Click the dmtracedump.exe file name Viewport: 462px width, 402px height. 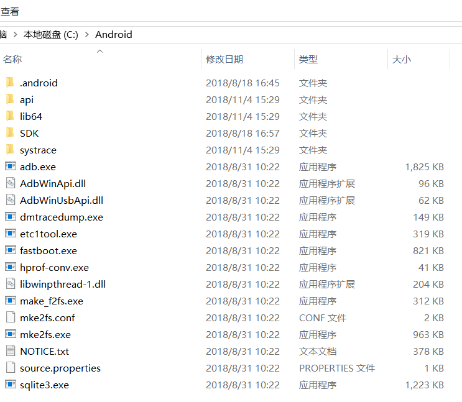click(62, 217)
